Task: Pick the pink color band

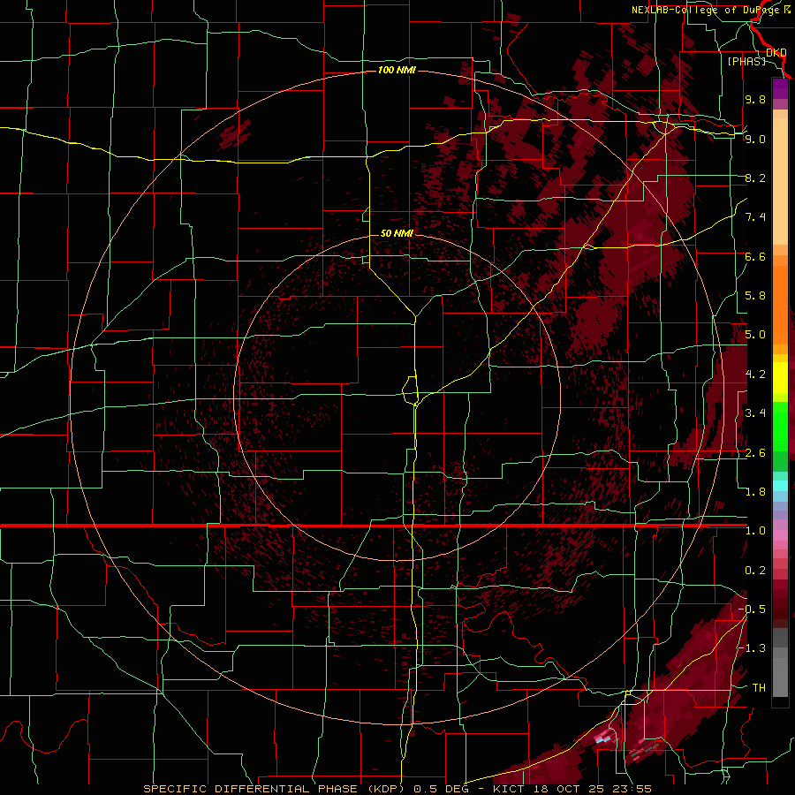Action: pyautogui.click(x=780, y=535)
